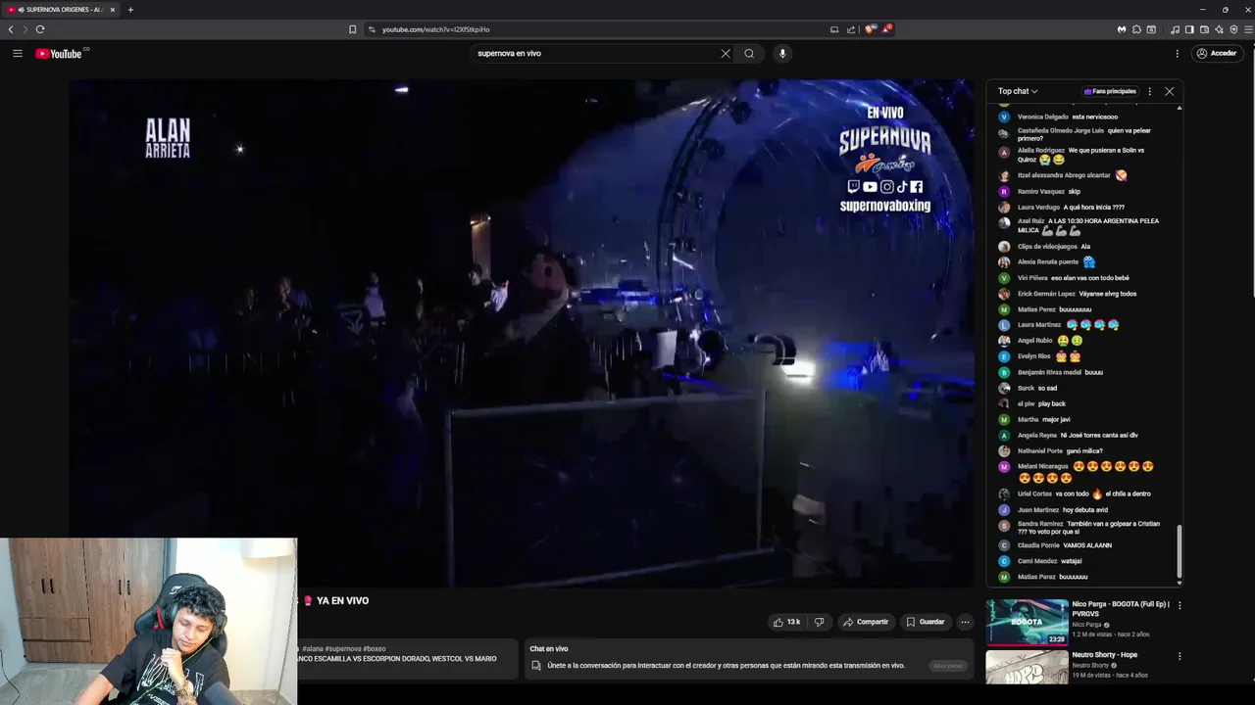Click the address bar URL
Image resolution: width=1255 pixels, height=705 pixels.
tap(435, 29)
